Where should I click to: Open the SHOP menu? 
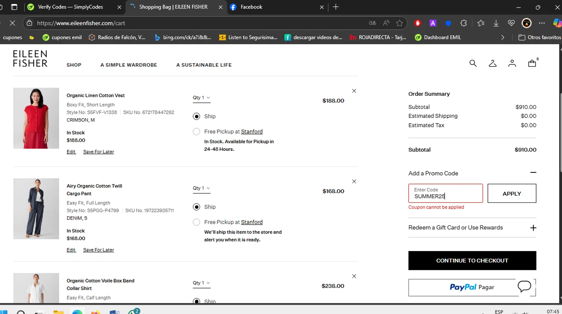pyautogui.click(x=74, y=65)
